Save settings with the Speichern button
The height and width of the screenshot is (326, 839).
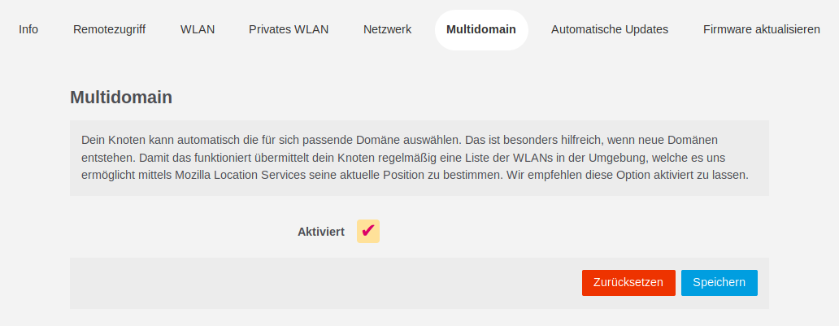719,282
